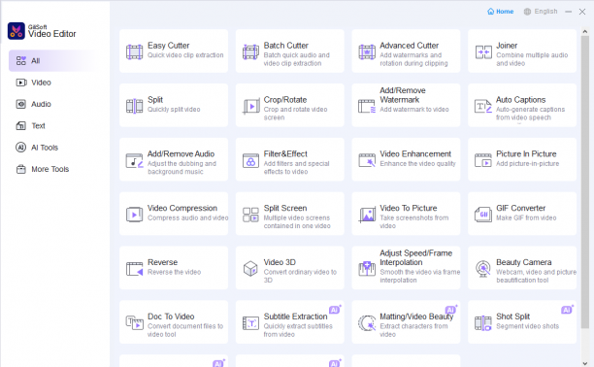Image resolution: width=594 pixels, height=367 pixels.
Task: Click "Make GIF from video" description
Action: pyautogui.click(x=526, y=218)
